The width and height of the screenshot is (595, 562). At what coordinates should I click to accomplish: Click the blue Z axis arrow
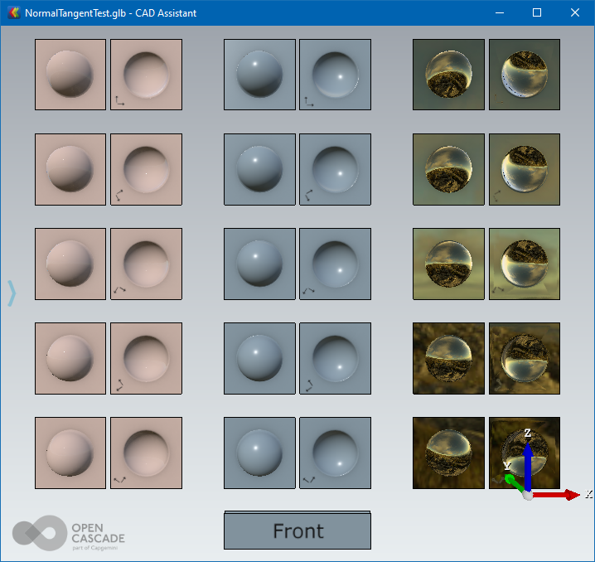(x=528, y=460)
